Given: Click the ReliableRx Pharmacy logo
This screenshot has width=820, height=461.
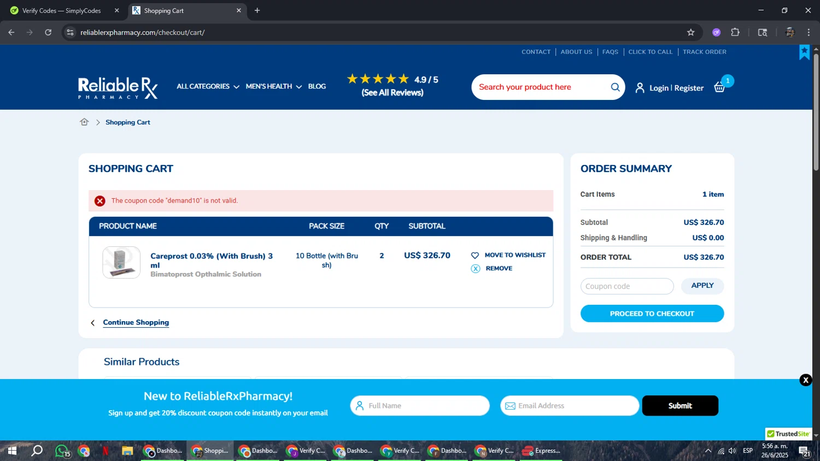Looking at the screenshot, I should [x=118, y=88].
